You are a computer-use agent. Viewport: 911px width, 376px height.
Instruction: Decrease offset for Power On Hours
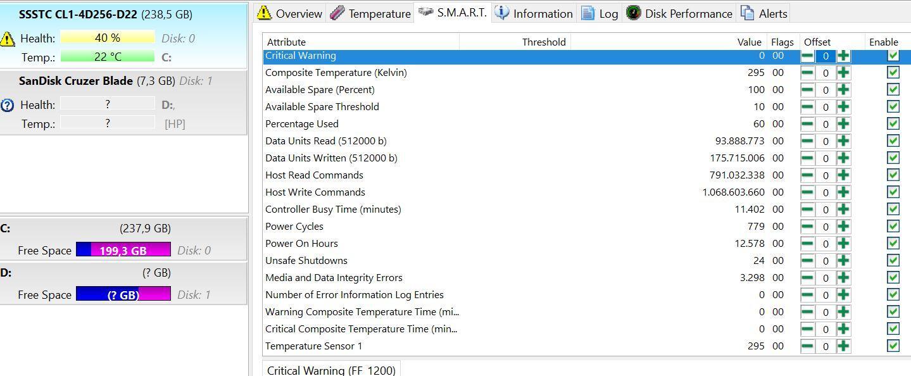click(807, 244)
